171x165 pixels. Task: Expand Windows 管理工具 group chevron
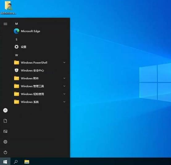[64, 86]
